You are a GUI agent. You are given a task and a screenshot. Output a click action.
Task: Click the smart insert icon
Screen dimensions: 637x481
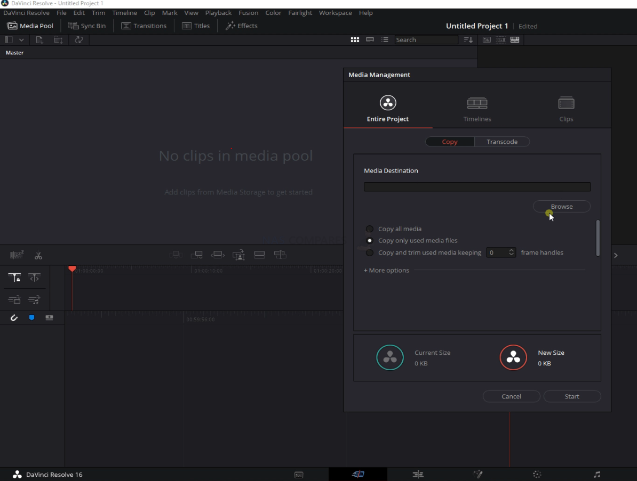pyautogui.click(x=176, y=255)
